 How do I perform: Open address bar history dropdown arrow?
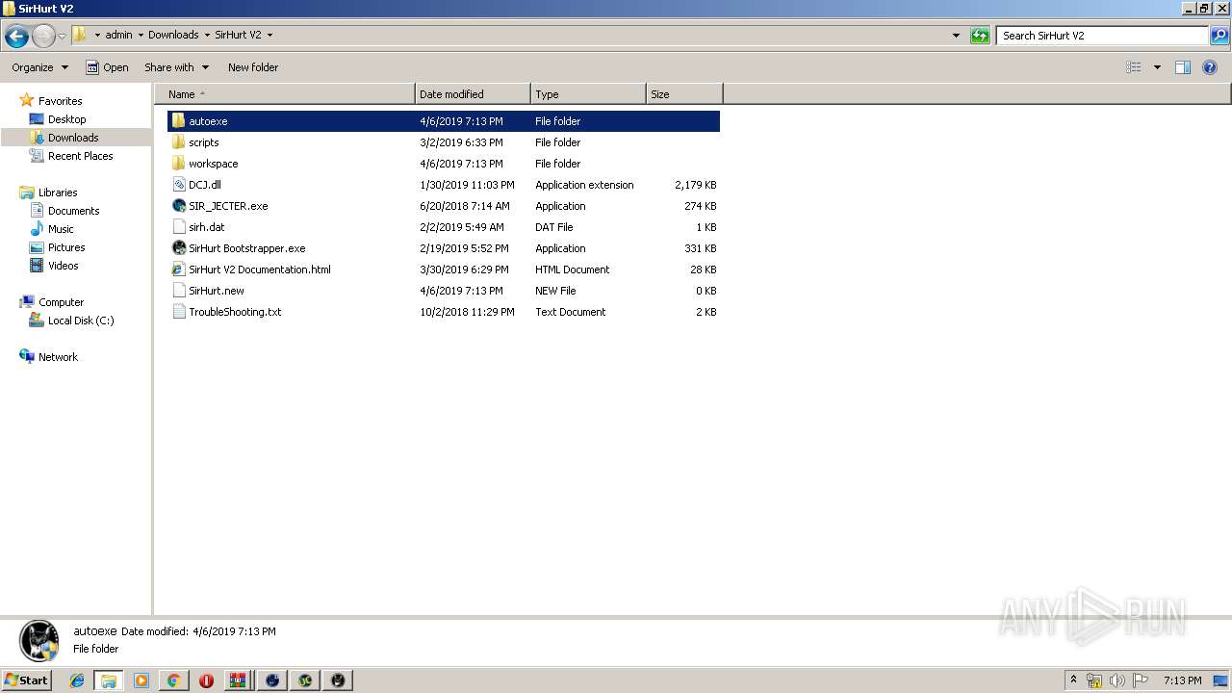956,36
